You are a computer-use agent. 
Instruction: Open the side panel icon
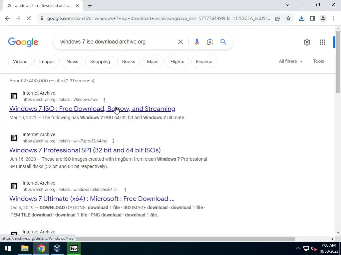pyautogui.click(x=312, y=19)
